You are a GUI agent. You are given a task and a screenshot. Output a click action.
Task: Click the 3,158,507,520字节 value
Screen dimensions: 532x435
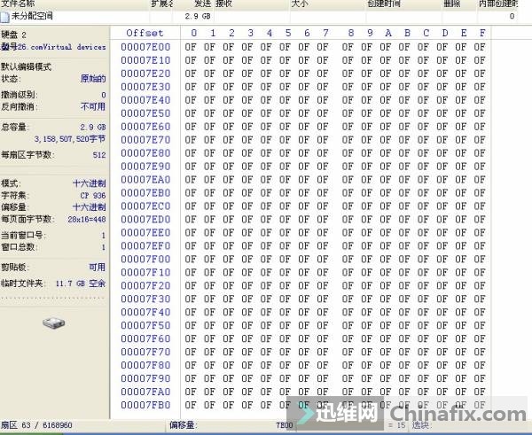(x=70, y=139)
